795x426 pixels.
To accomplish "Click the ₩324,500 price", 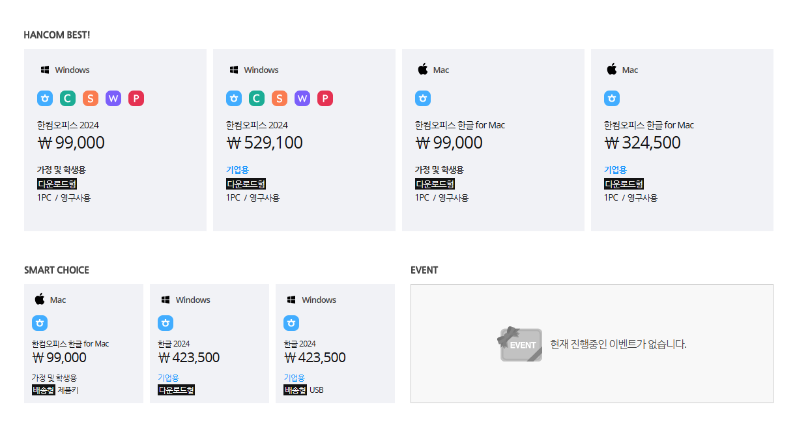I will click(643, 143).
